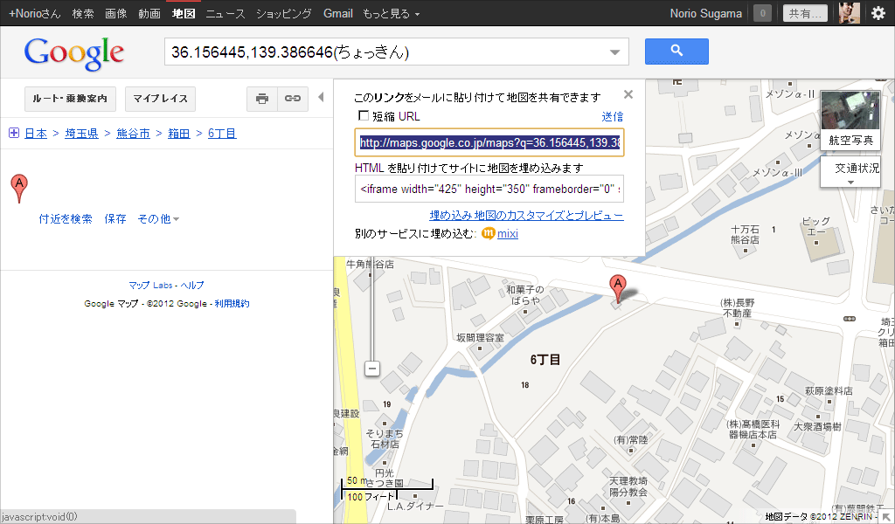Click red marker A in left panel
The height and width of the screenshot is (524, 895).
[x=19, y=188]
